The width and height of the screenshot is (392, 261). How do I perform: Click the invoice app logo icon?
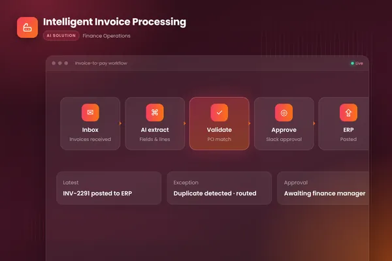click(27, 27)
